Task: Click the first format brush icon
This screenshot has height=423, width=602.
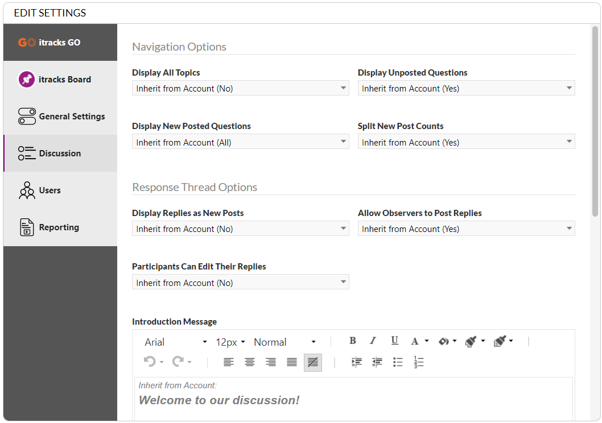Action: tap(471, 341)
